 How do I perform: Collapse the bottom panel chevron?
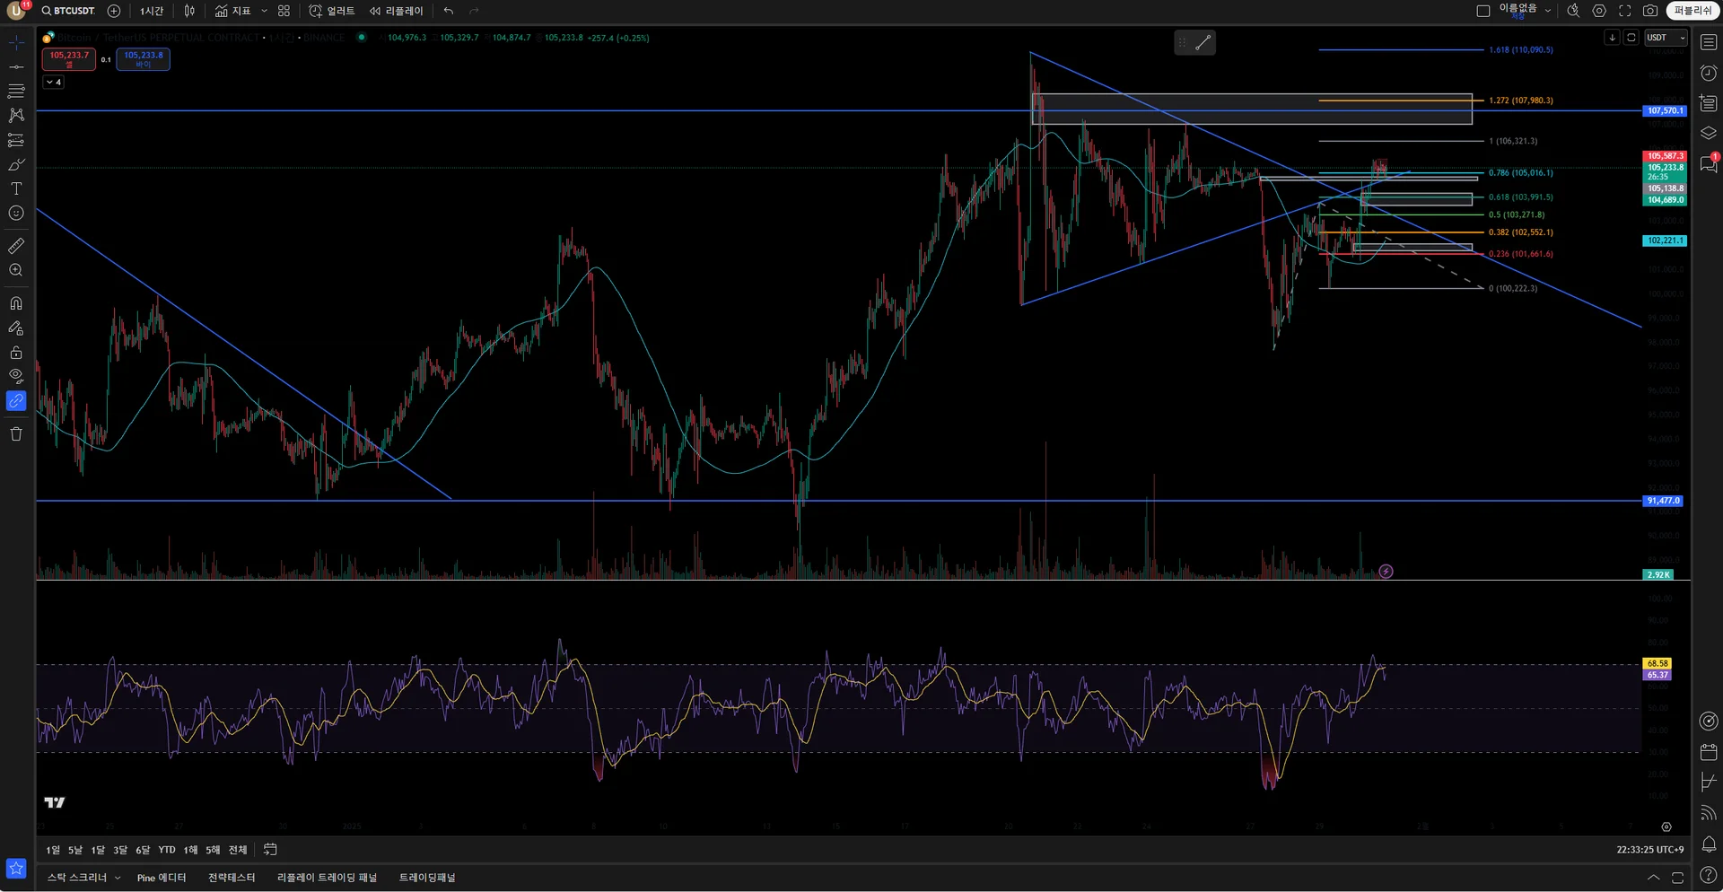pos(1653,878)
